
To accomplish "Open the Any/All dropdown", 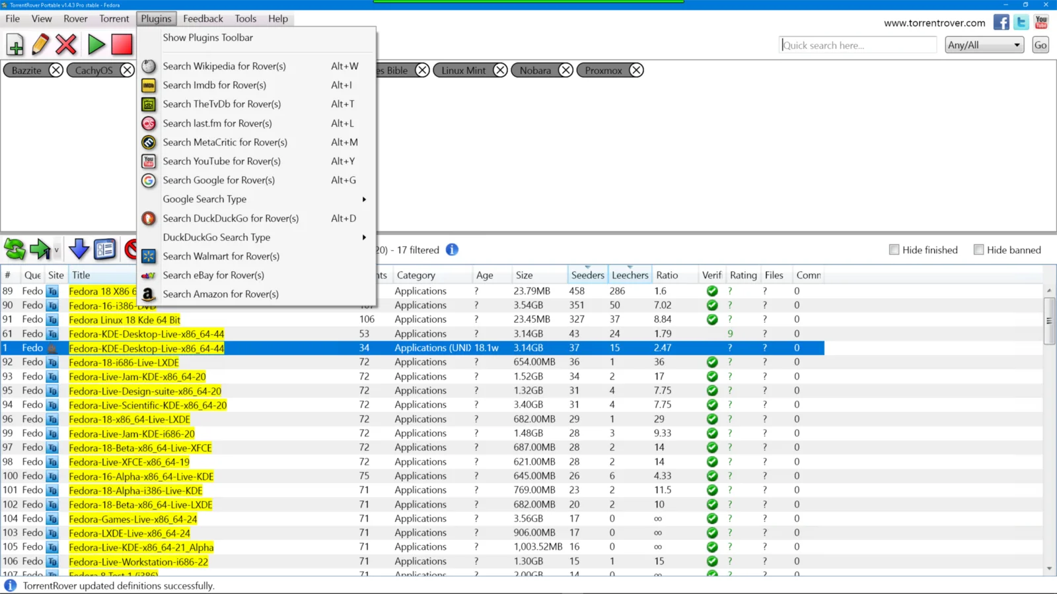I will point(984,45).
